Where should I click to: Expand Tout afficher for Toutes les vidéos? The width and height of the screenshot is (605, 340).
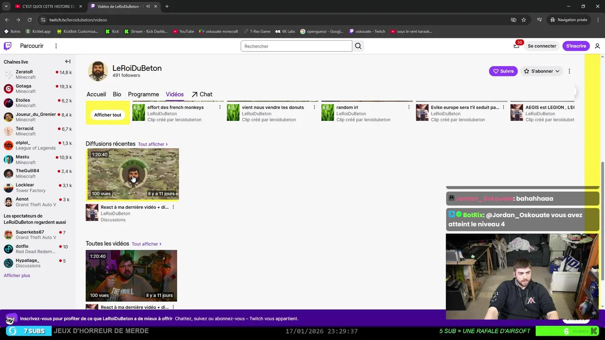tap(147, 244)
